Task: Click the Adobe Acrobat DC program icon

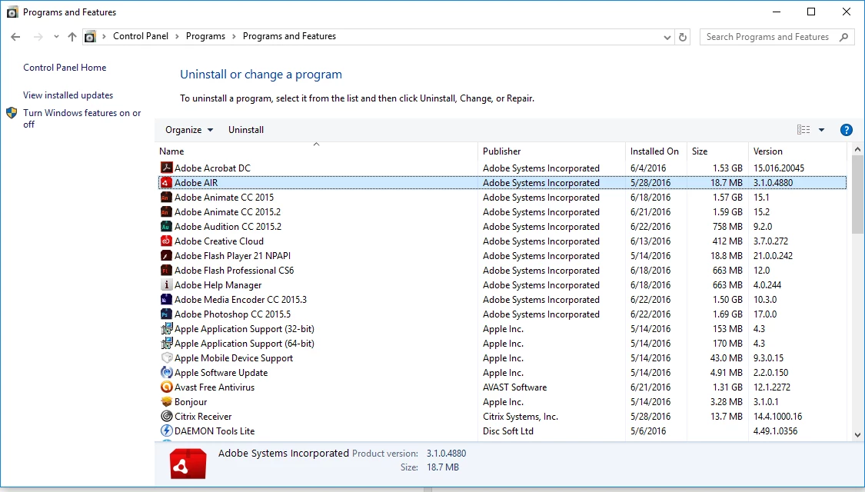Action: point(166,168)
